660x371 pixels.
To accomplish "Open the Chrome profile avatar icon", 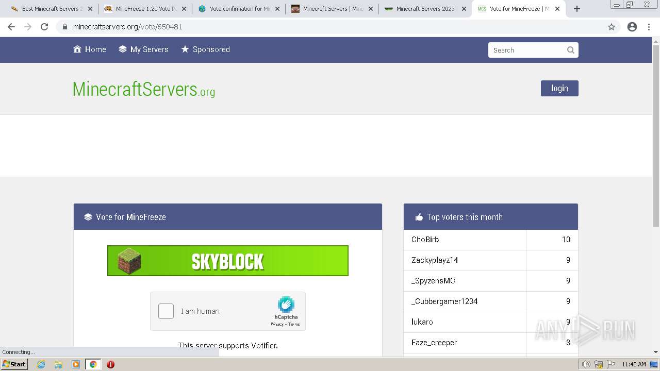I will tap(632, 27).
